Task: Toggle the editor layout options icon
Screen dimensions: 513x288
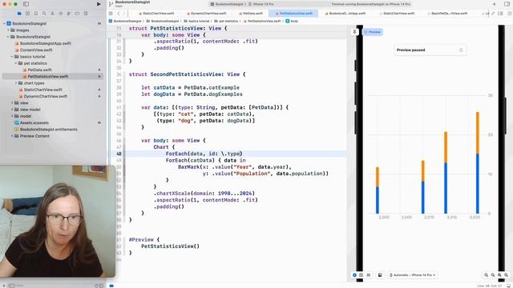Action: (x=500, y=14)
